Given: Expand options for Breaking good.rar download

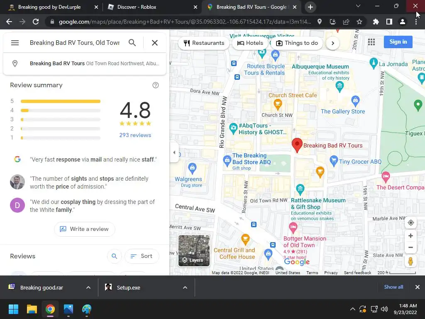Looking at the screenshot, I should (88, 287).
